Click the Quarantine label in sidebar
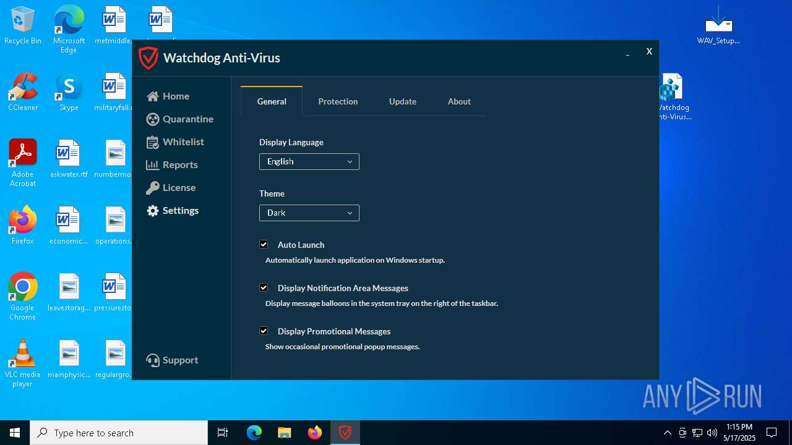This screenshot has width=792, height=445. pos(188,119)
